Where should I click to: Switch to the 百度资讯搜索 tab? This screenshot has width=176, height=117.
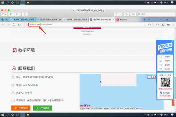pos(49,19)
